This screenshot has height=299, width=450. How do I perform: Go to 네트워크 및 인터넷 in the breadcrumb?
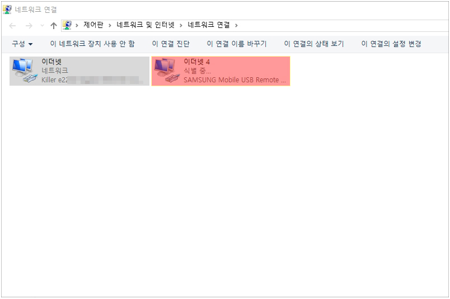click(x=146, y=25)
